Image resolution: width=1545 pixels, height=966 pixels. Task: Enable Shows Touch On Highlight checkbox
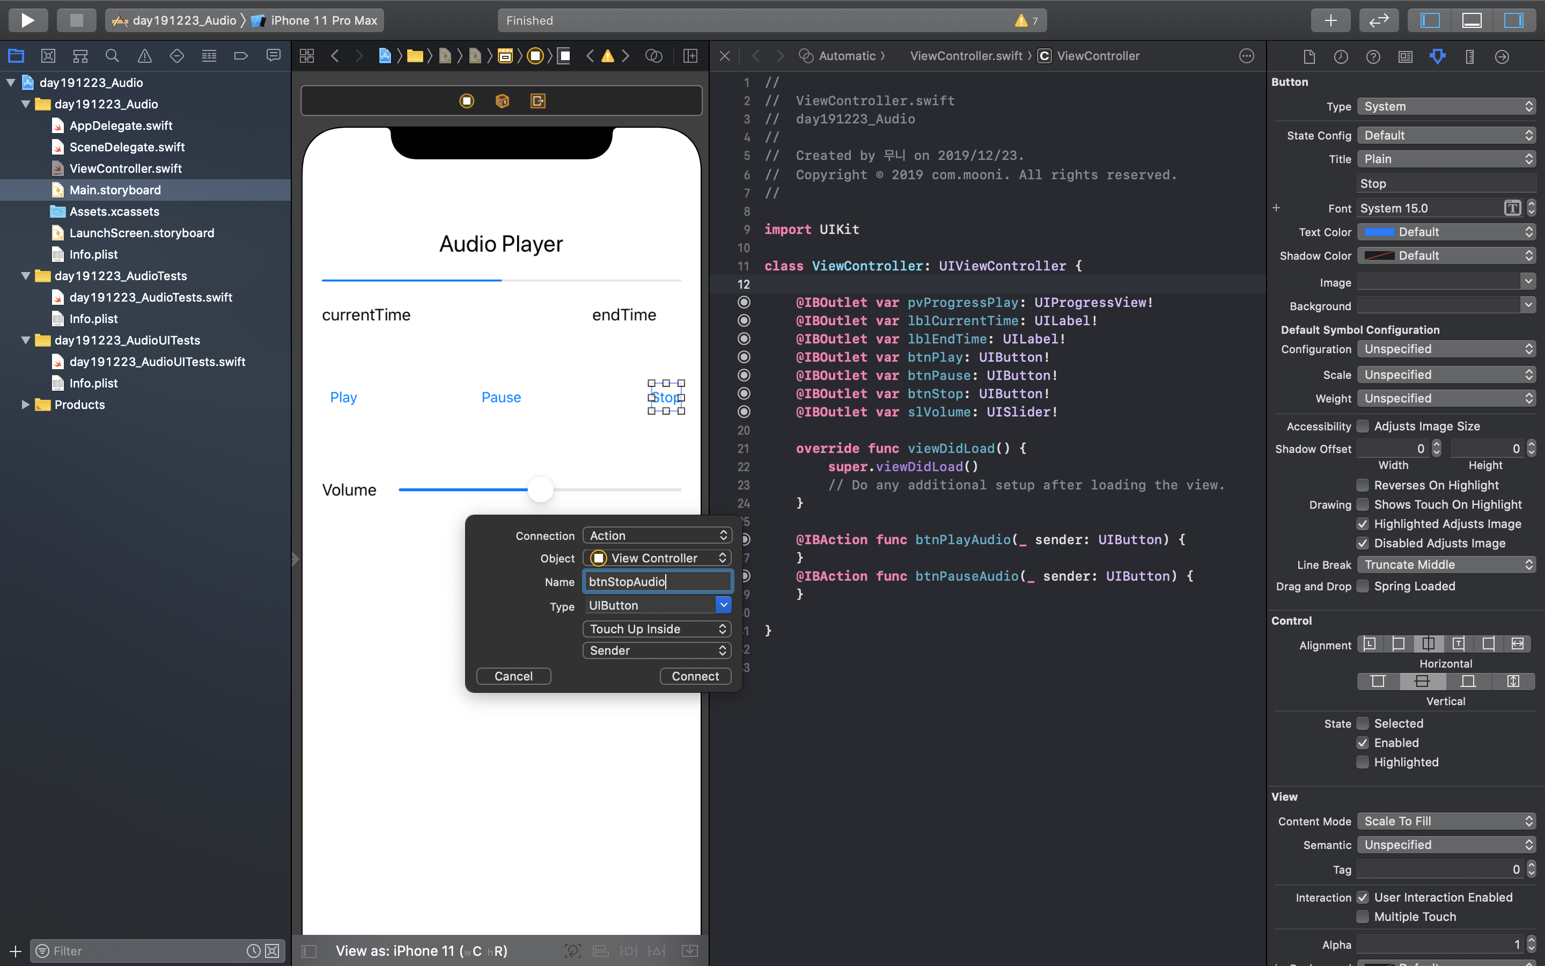[x=1363, y=504]
